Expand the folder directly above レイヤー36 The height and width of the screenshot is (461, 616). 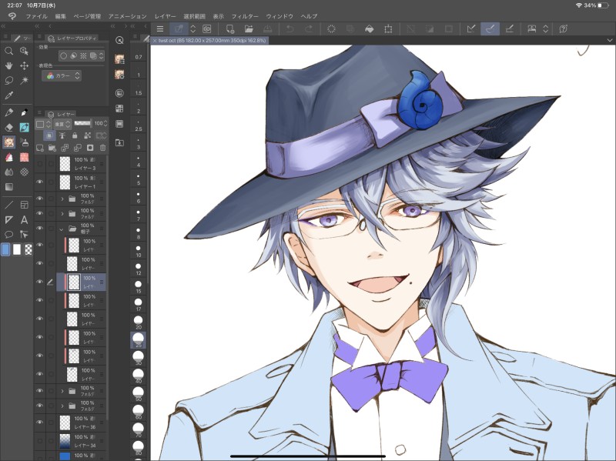click(62, 406)
